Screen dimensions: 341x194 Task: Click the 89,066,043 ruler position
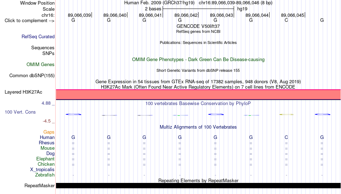click(222, 15)
